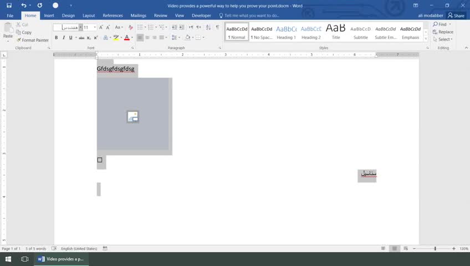Click the Paste button

click(x=8, y=32)
